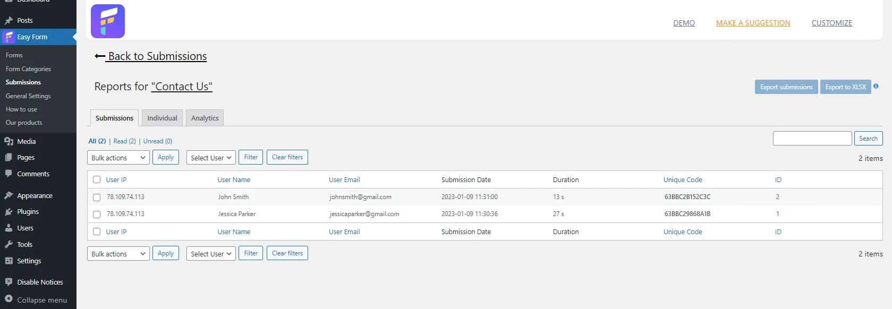Image resolution: width=892 pixels, height=309 pixels.
Task: Click the Collapse menu arrow icon
Action: [9, 299]
